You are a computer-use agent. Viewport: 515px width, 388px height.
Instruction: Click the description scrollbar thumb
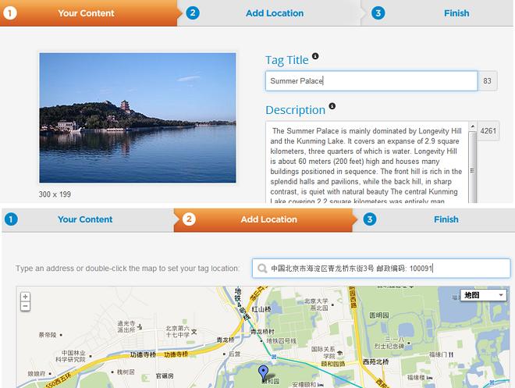pyautogui.click(x=473, y=168)
